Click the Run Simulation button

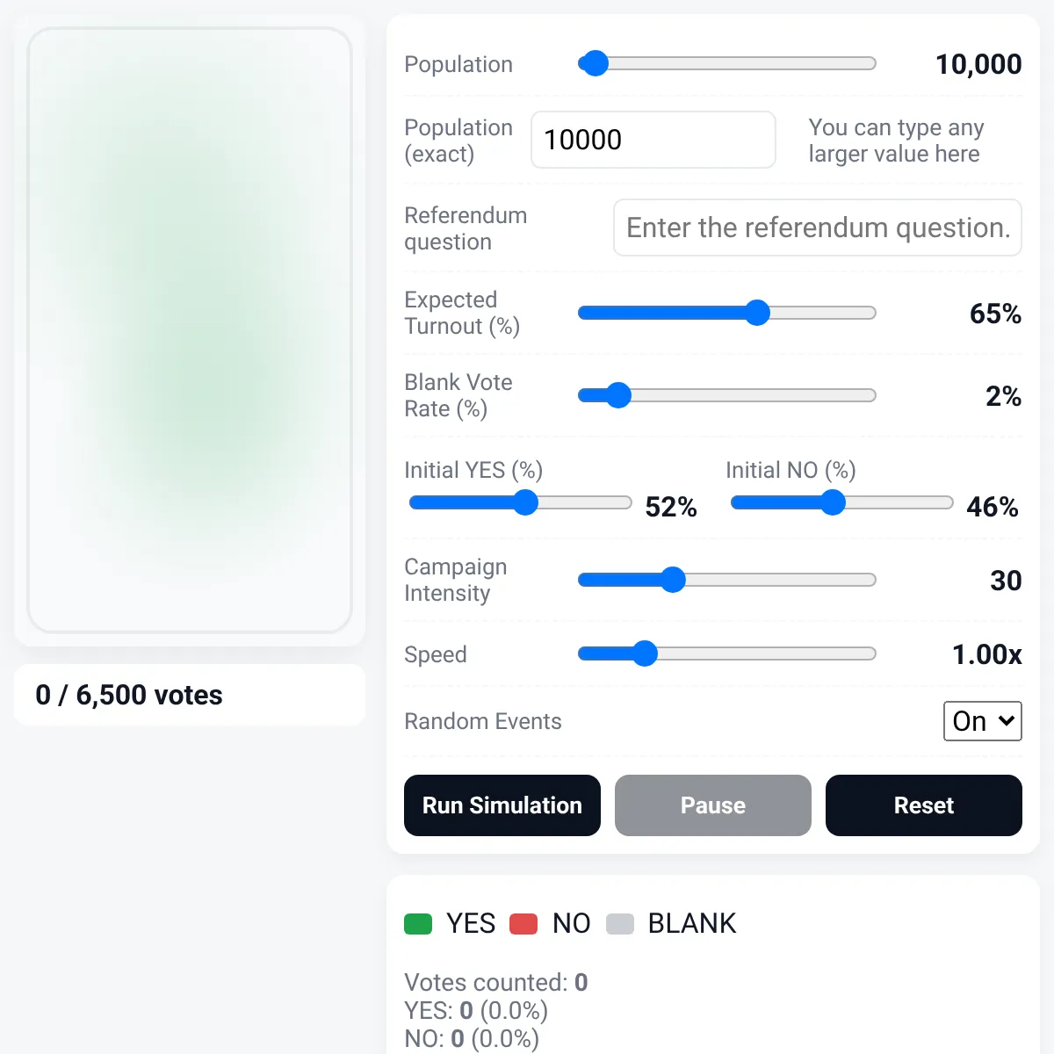tap(502, 805)
